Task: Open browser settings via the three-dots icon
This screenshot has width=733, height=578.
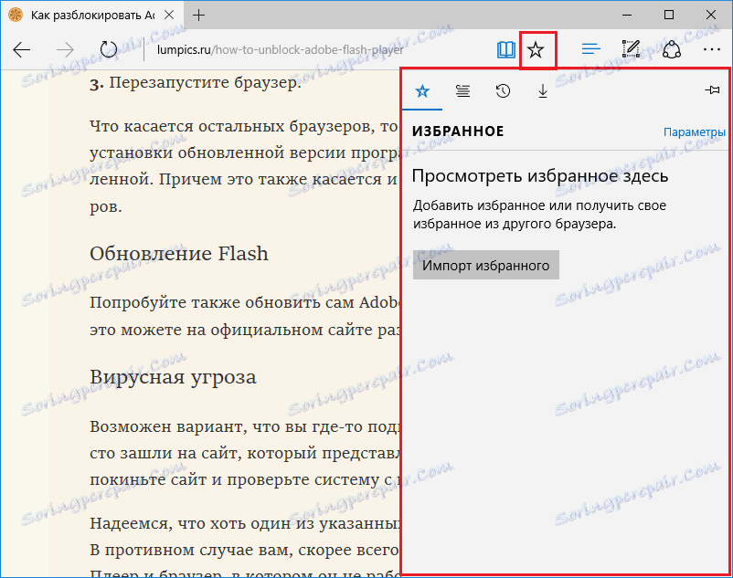Action: tap(712, 49)
